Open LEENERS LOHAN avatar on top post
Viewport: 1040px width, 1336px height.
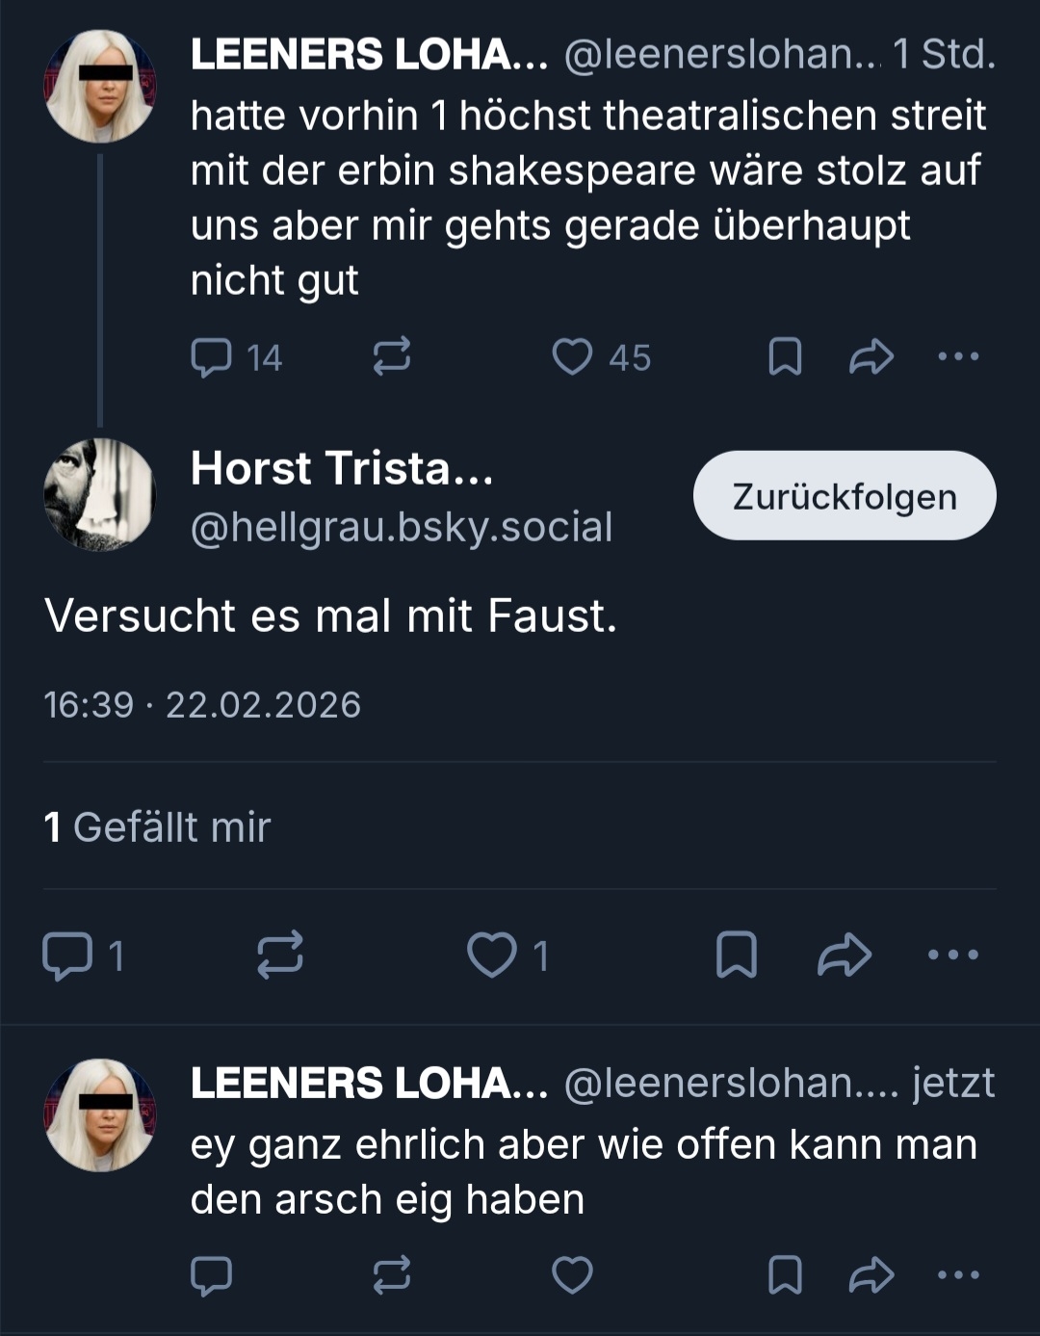[99, 87]
